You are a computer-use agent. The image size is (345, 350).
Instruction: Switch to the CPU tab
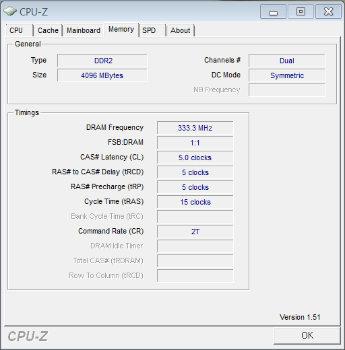point(20,30)
